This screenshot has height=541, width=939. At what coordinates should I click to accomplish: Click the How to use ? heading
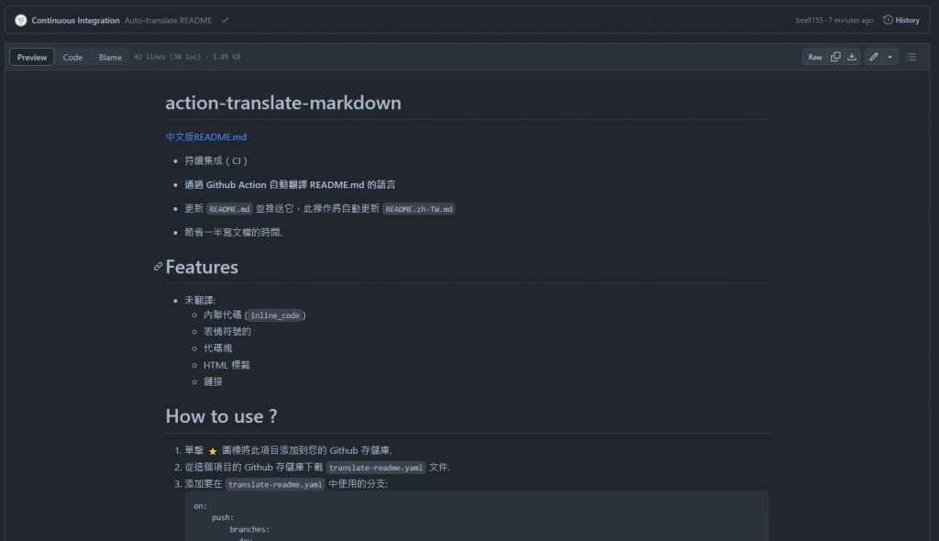tap(221, 415)
